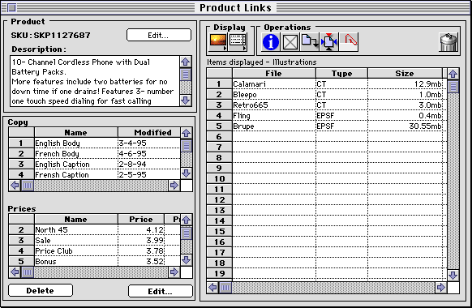Select the French Body copy row

point(95,154)
